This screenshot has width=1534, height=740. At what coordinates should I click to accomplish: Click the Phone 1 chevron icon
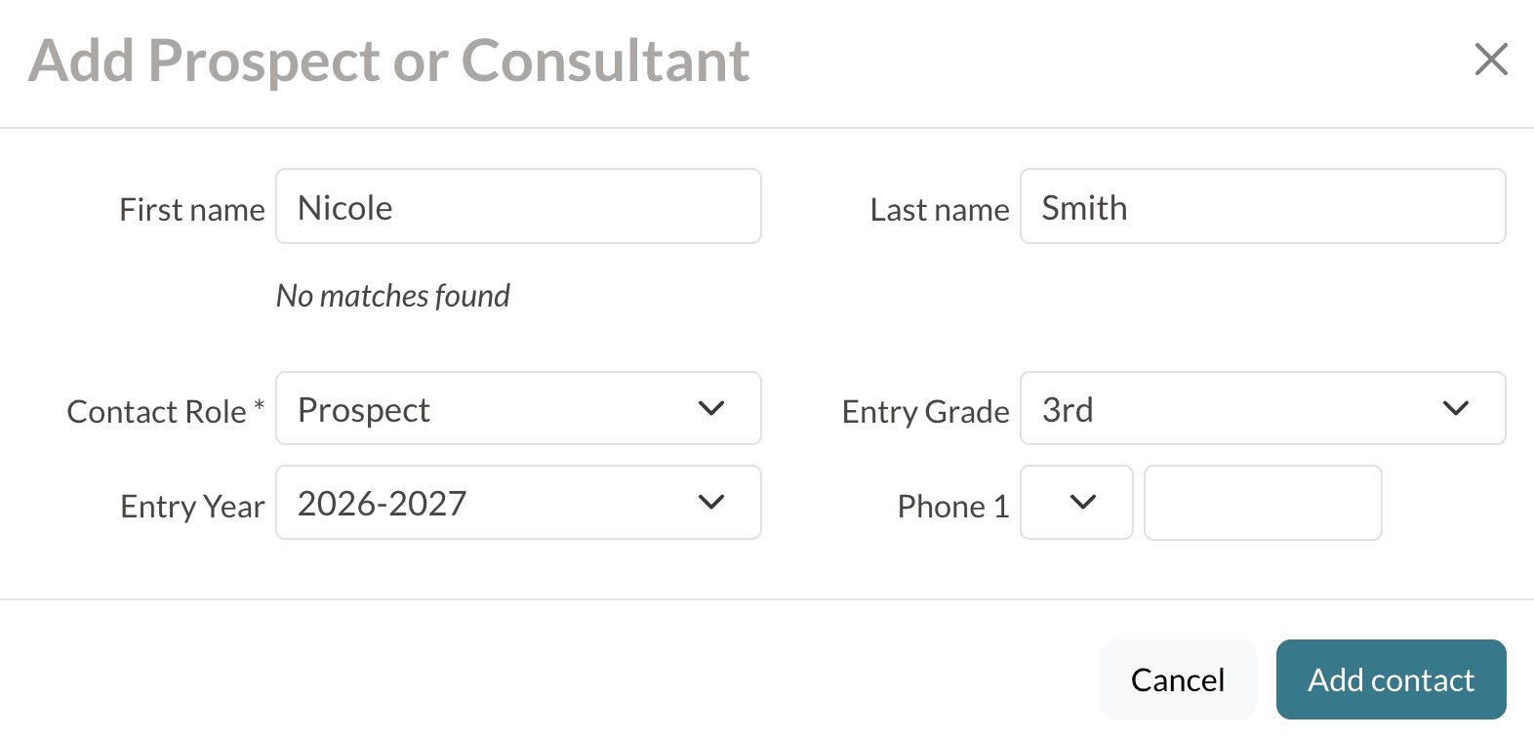[1083, 502]
